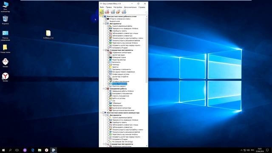The height and width of the screenshot is (153, 272).
Task: Toggle the Службы checkbox
Action: point(109,79)
